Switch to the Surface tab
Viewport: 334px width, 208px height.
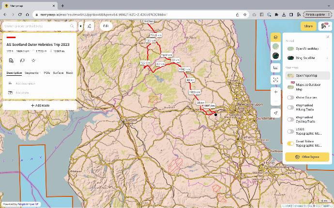(58, 73)
